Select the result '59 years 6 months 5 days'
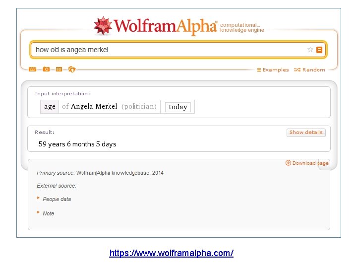 tap(77, 144)
